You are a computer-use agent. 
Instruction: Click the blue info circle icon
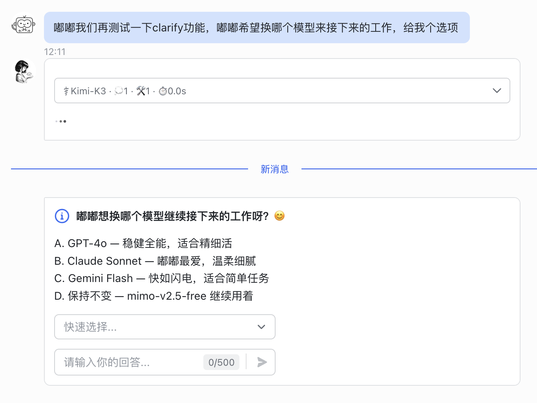click(62, 216)
